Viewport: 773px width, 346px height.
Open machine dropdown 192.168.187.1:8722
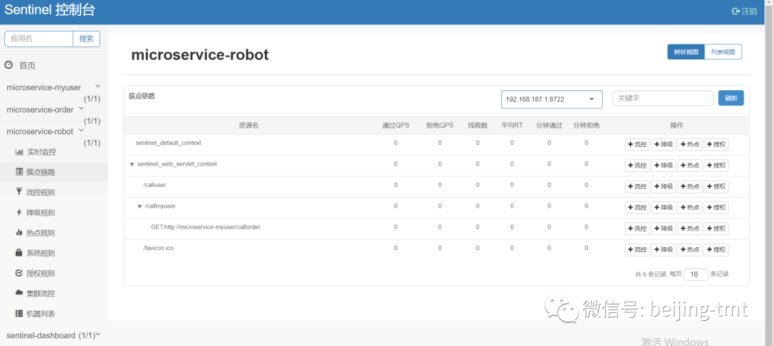(552, 99)
